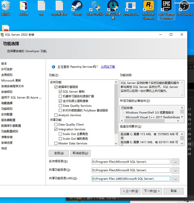The width and height of the screenshot is (194, 203).
Task: Click the feature list scroll-down arrow
Action: (x=116, y=144)
